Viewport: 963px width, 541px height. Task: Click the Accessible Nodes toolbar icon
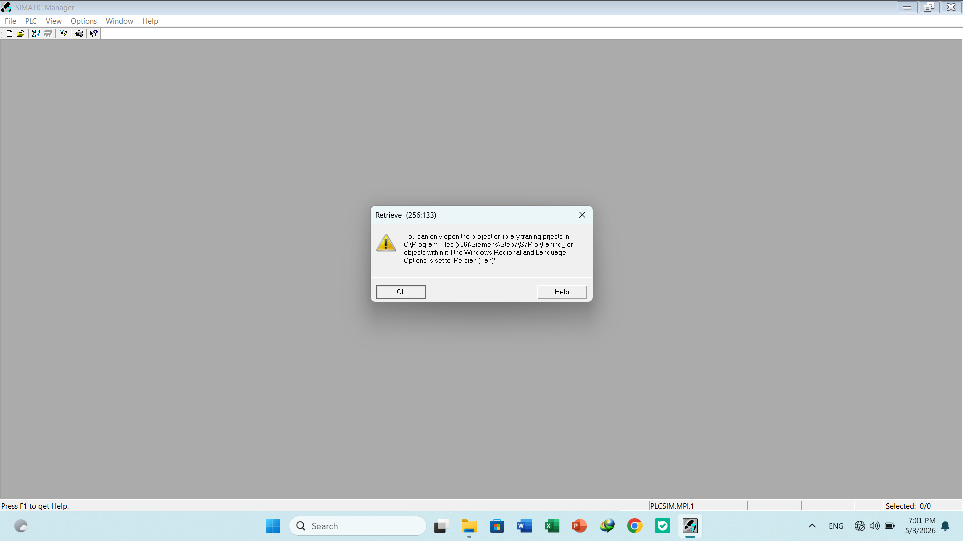pyautogui.click(x=36, y=34)
